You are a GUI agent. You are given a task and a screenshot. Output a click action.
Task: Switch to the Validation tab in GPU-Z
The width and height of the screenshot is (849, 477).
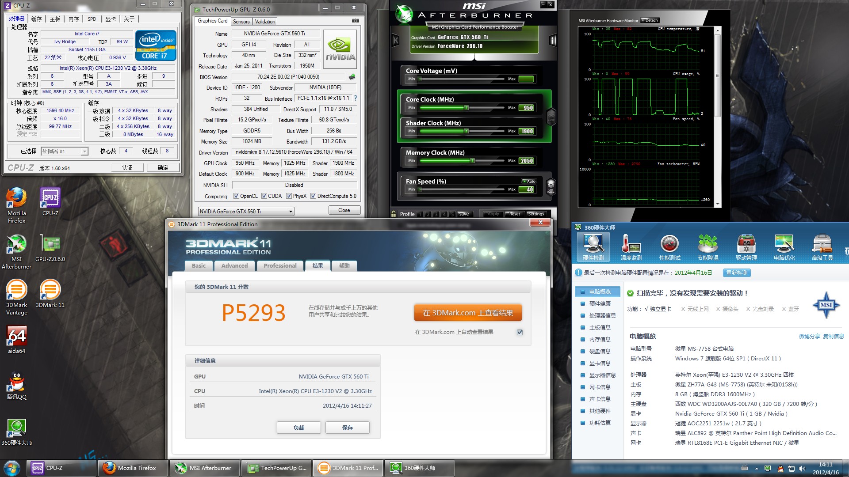coord(265,21)
